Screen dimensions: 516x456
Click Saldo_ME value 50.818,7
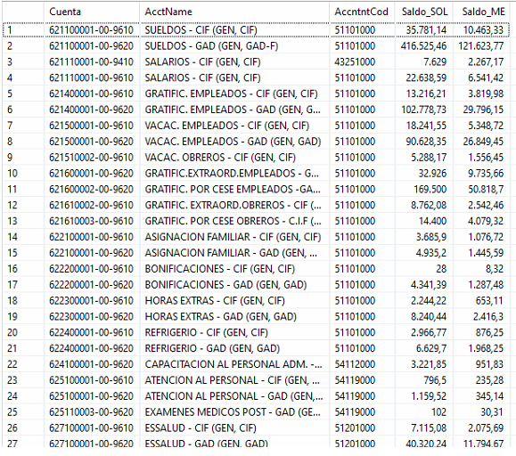click(482, 189)
